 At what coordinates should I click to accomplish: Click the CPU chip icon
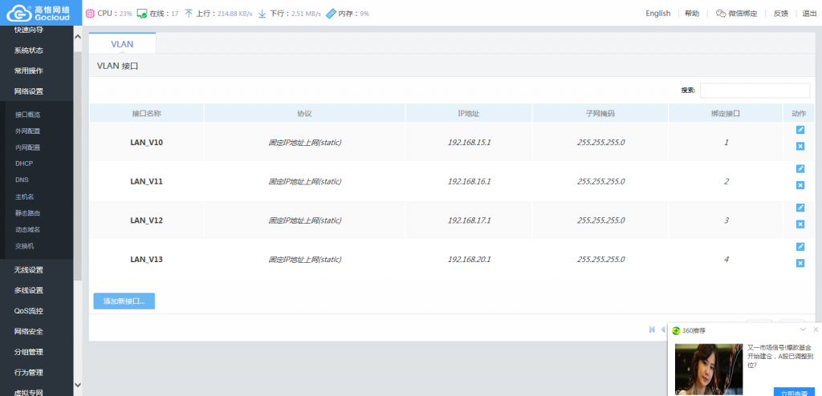pyautogui.click(x=90, y=14)
